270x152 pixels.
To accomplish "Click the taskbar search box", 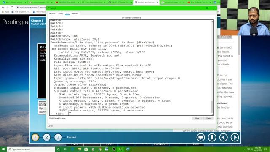I will click(31, 149).
